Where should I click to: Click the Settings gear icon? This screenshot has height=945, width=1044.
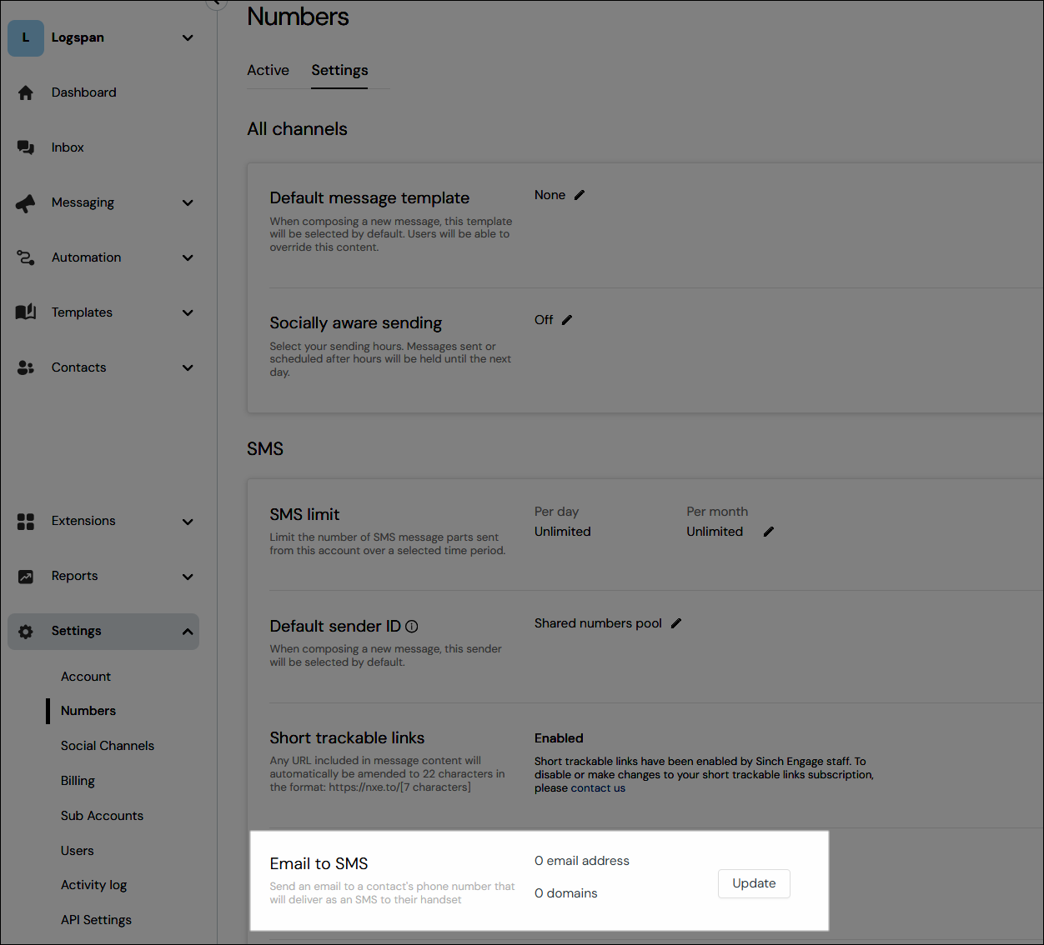pyautogui.click(x=26, y=631)
